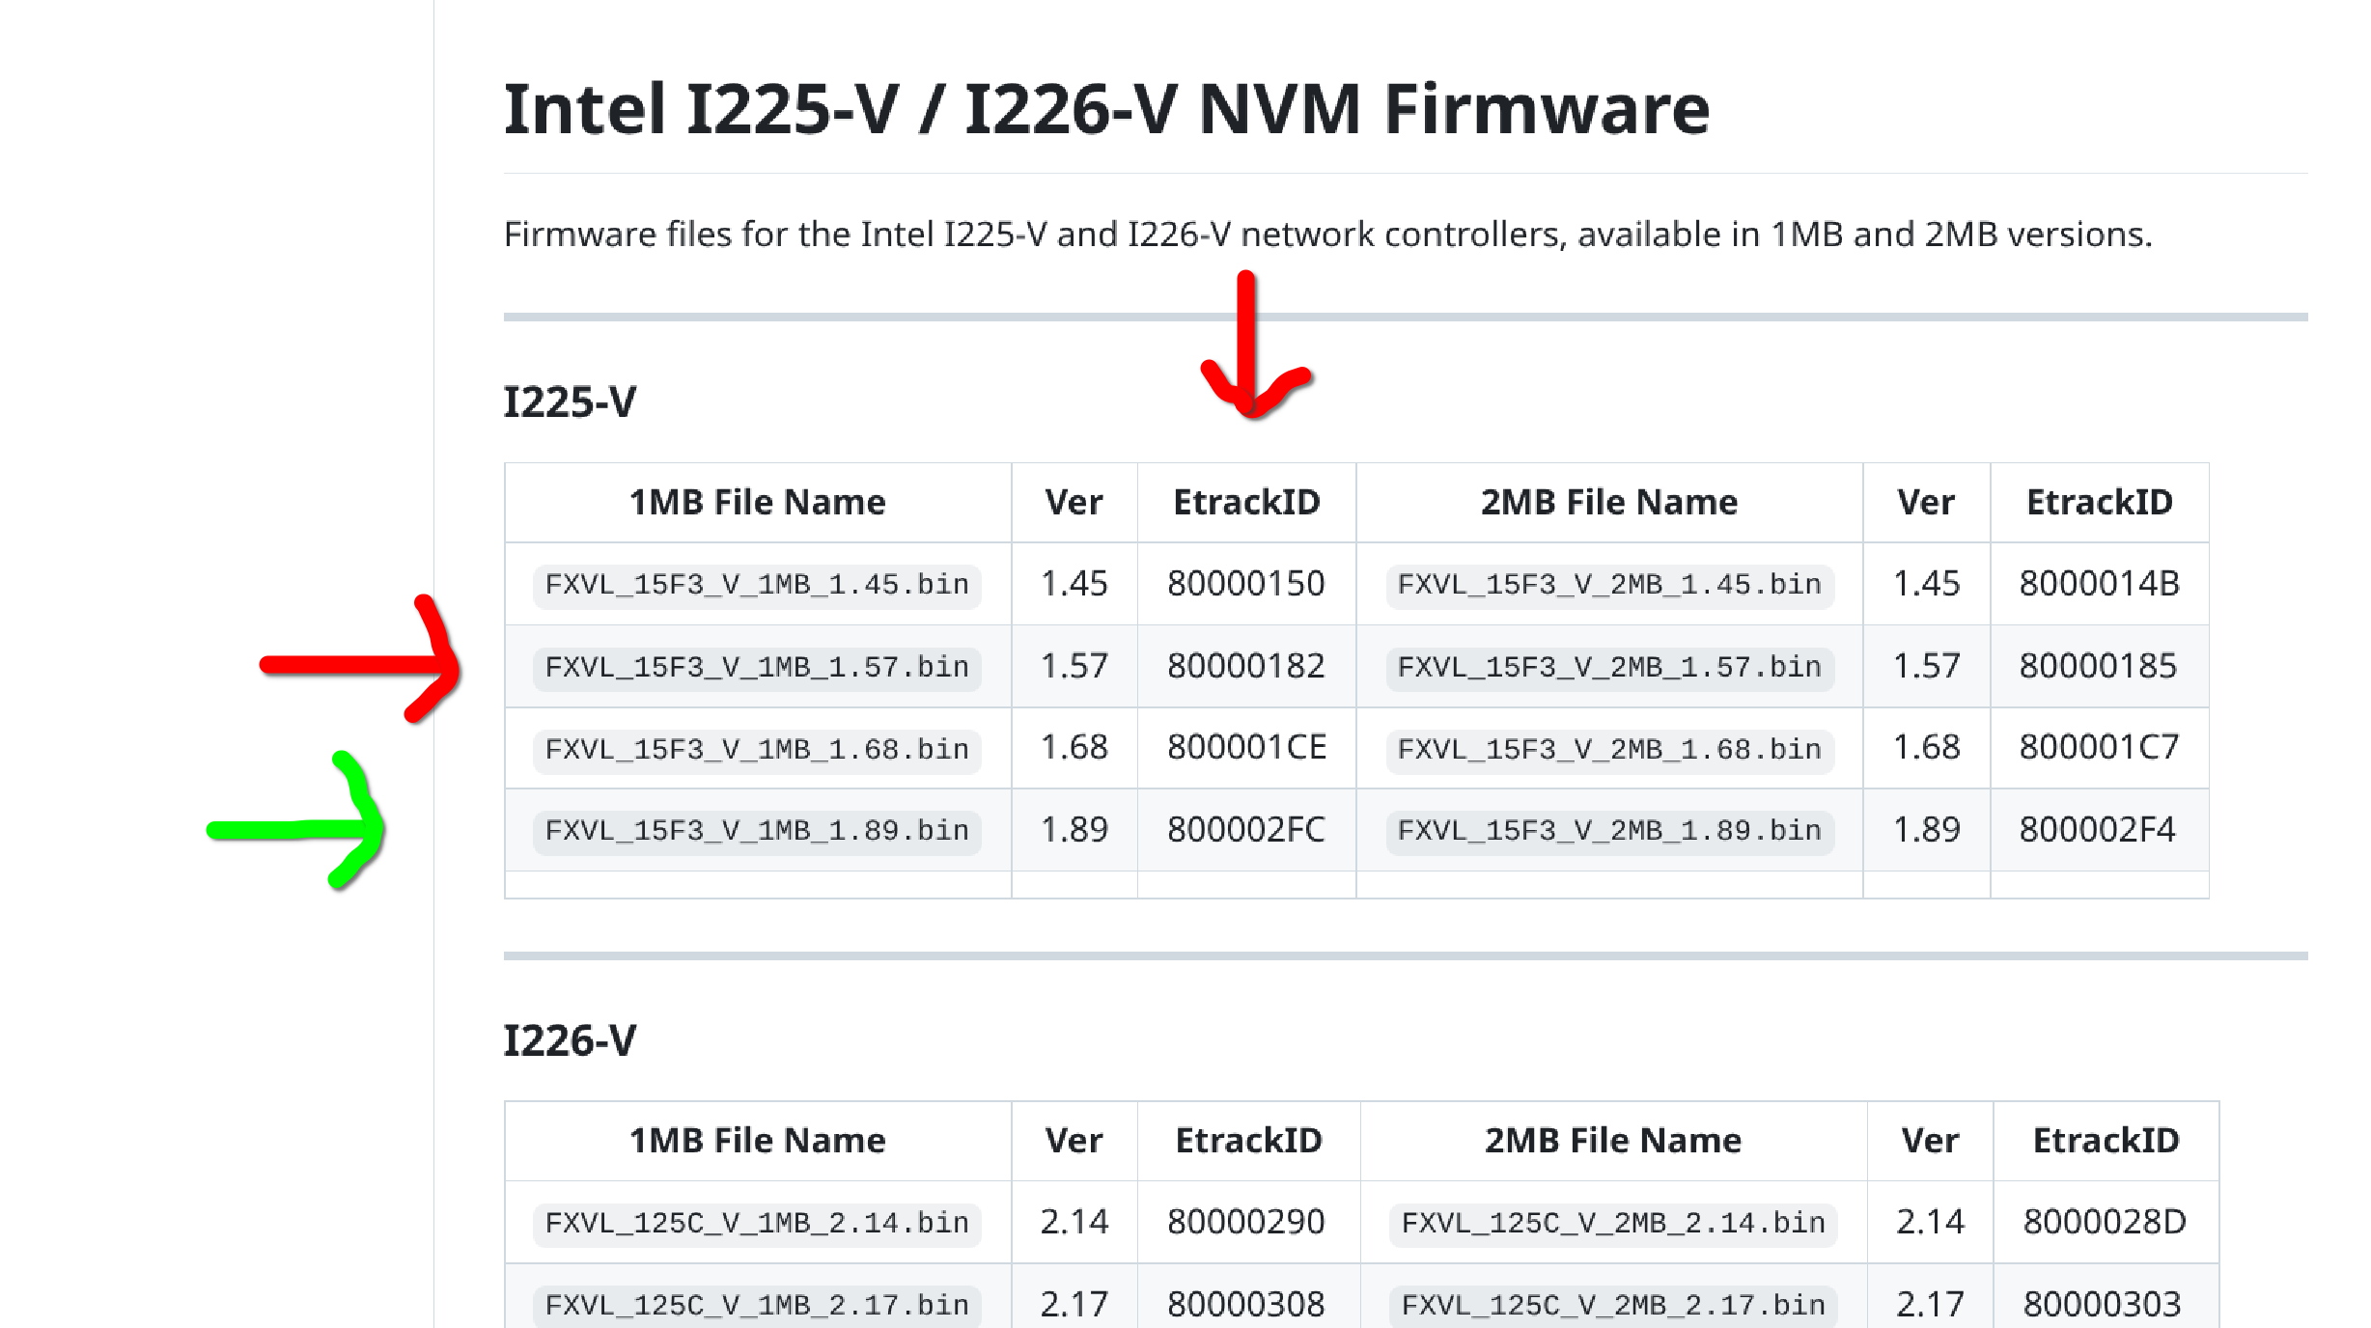Click the firmware description paragraph text
This screenshot has width=2371, height=1328.
1327,235
